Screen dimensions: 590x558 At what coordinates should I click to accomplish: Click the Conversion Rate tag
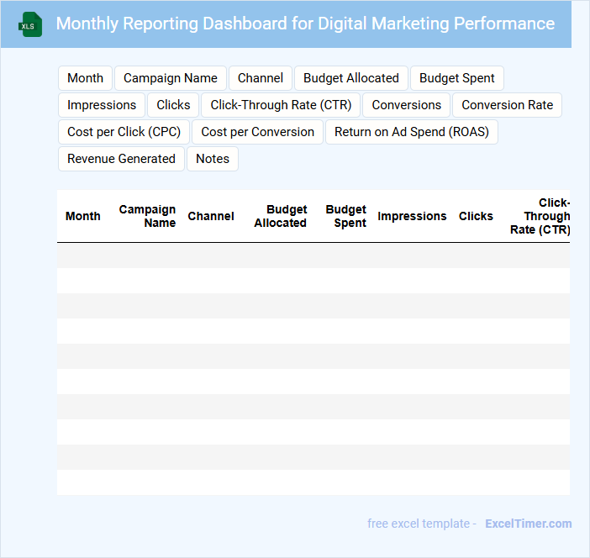(507, 105)
